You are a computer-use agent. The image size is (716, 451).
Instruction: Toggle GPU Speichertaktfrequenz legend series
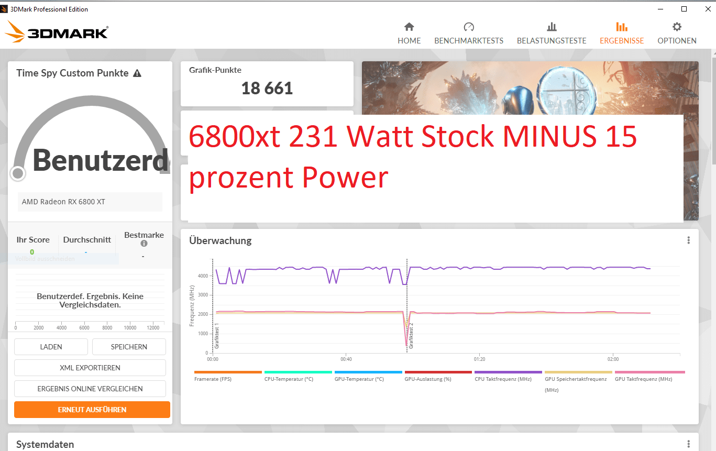pyautogui.click(x=579, y=381)
